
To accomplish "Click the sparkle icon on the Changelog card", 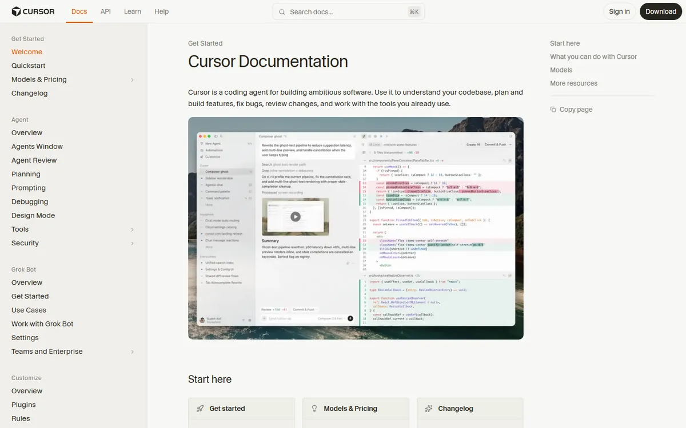I will click(429, 409).
